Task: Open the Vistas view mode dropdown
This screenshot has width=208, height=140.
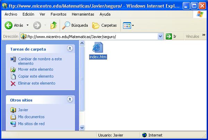Action: 128,25
